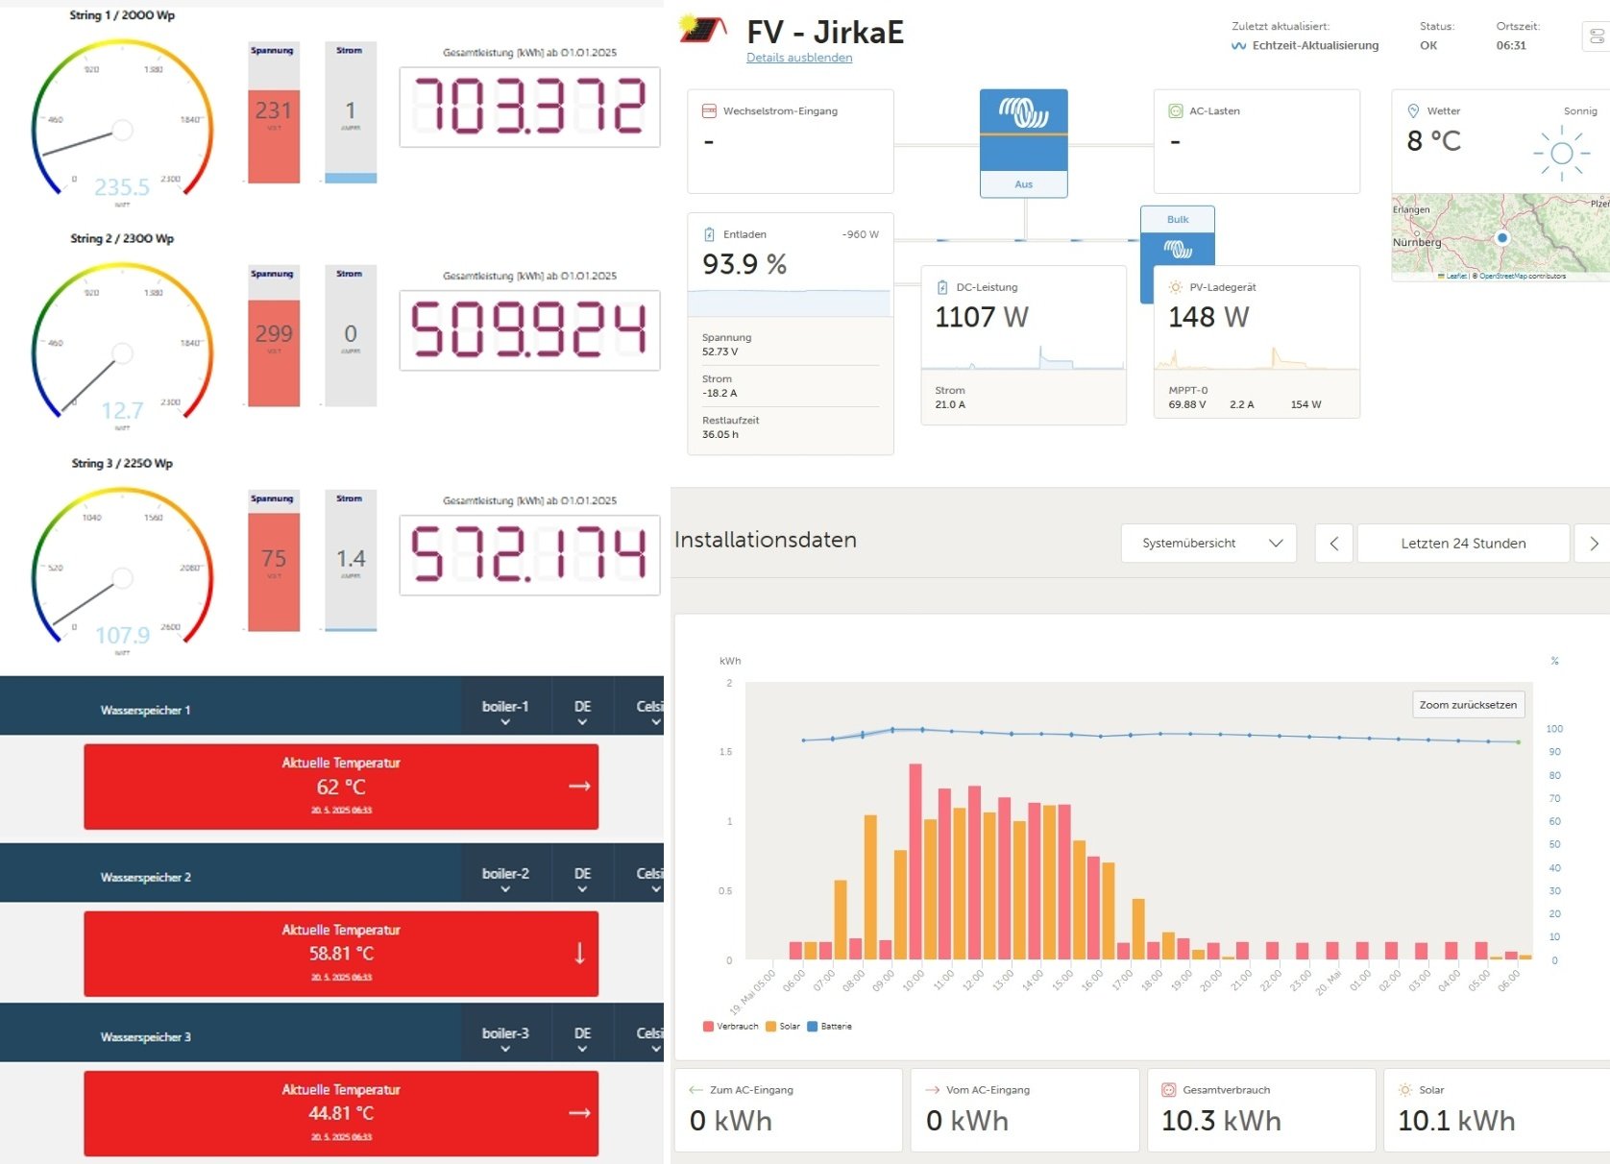Viewport: 1610px width, 1164px height.
Task: Click the Gesamtverbrauch value 10.3 kWh
Action: point(1221,1121)
